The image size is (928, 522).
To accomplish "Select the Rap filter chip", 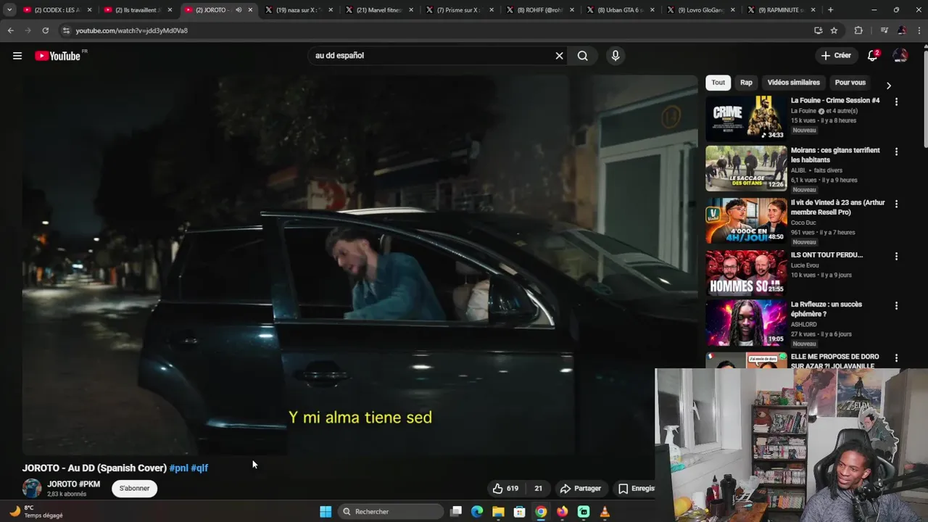I will (x=746, y=83).
